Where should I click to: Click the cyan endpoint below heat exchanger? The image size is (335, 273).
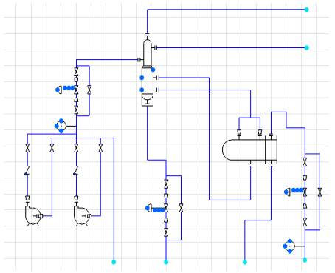[x=245, y=262]
